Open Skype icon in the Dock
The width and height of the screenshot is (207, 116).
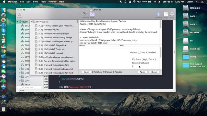[4, 31]
